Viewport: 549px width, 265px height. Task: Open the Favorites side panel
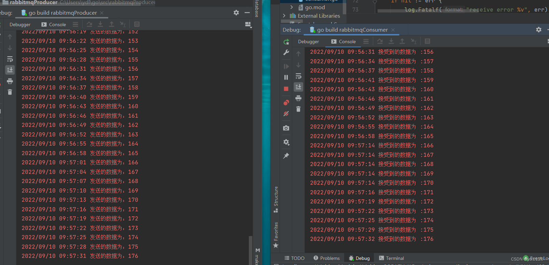pos(276,235)
